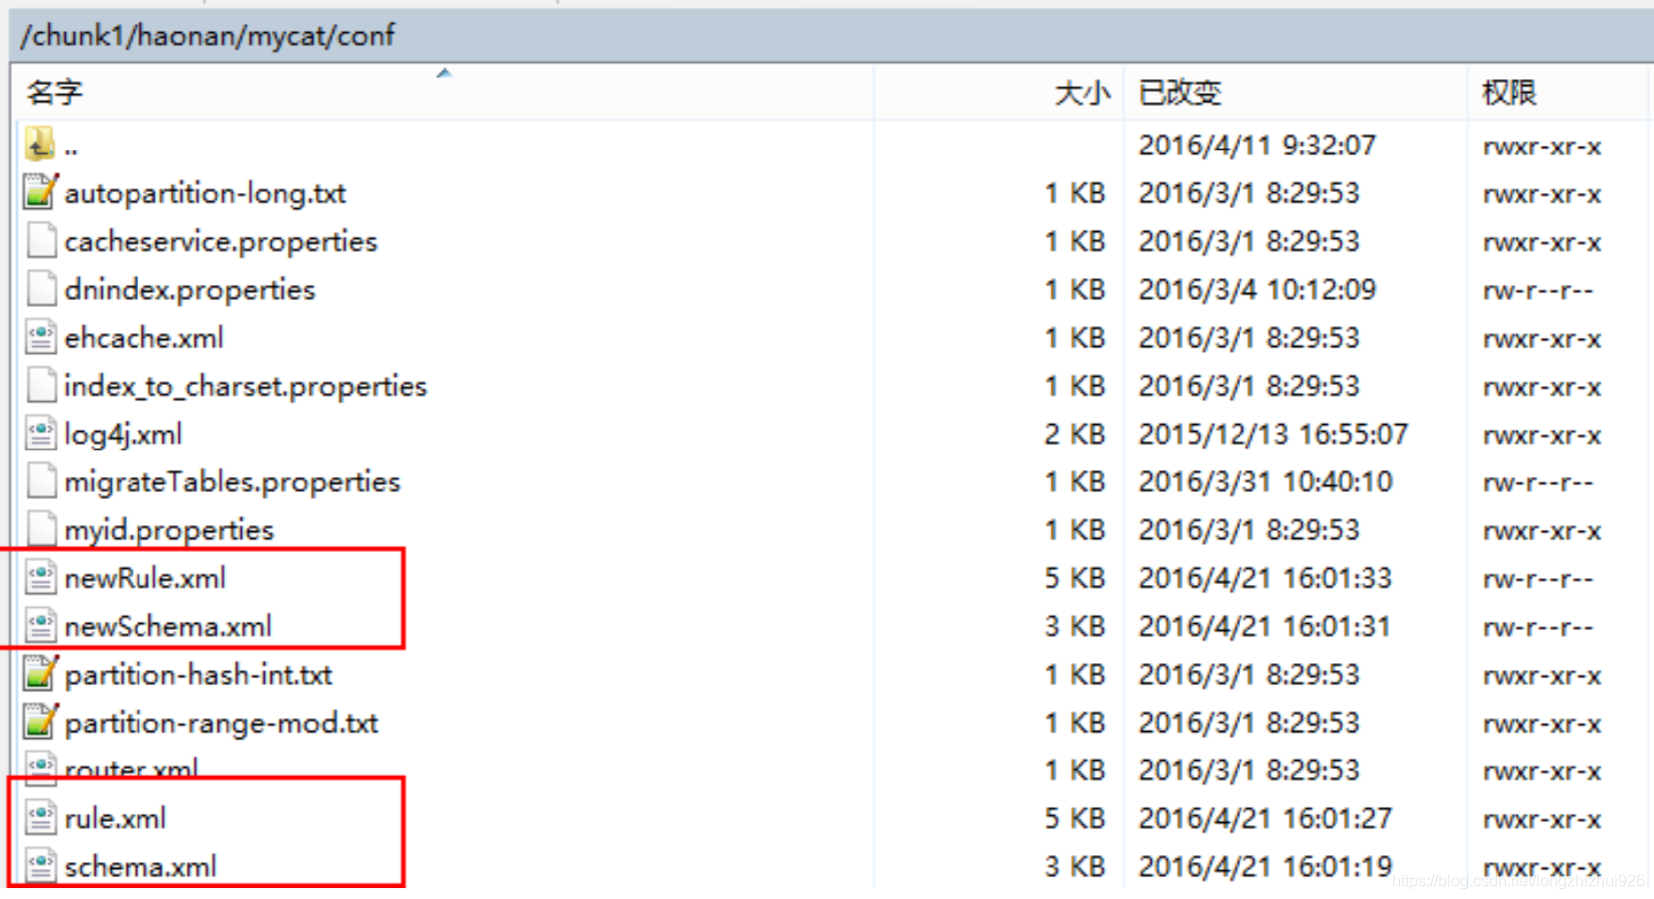Select the file name partition-range-mod.txt
Viewport: 1654px width, 899px height.
click(x=221, y=723)
